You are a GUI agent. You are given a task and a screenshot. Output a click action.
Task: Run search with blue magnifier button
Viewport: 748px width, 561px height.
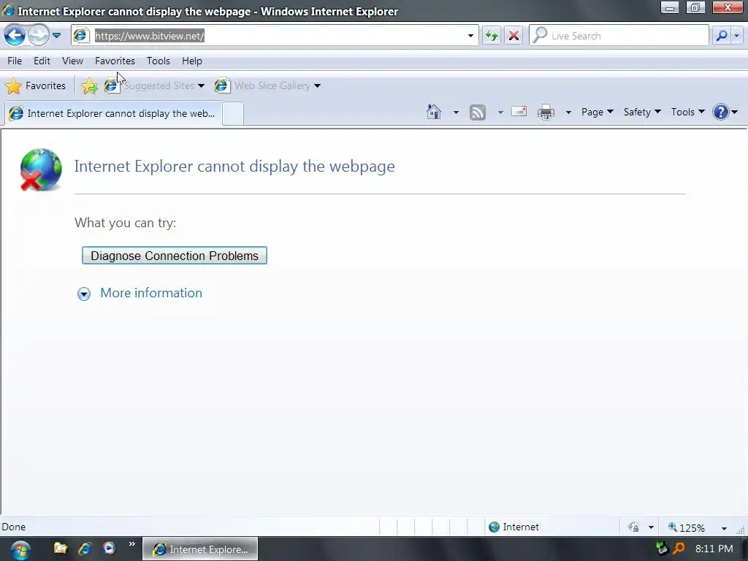coord(722,36)
